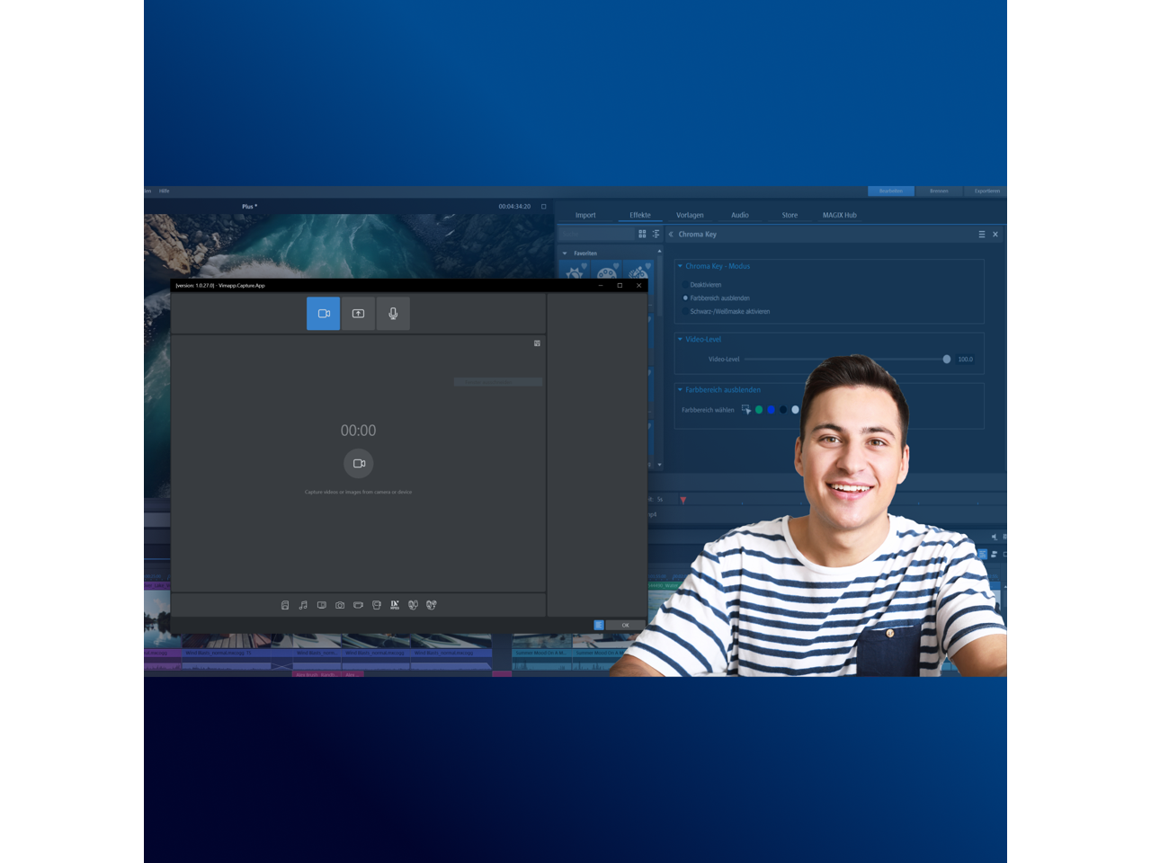Click the camcorder icon in capture toolbar
The height and width of the screenshot is (863, 1151).
tap(358, 605)
